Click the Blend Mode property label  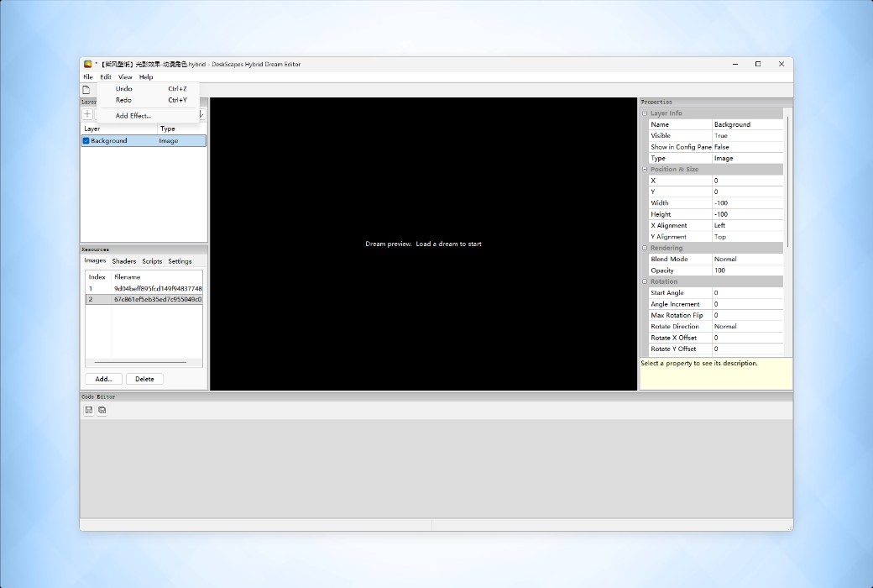point(669,260)
